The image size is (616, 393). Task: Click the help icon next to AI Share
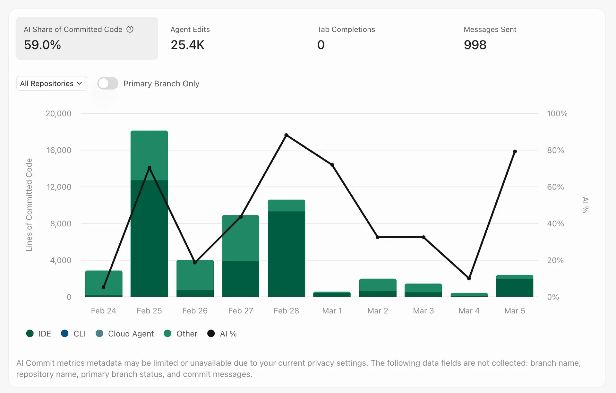click(130, 29)
